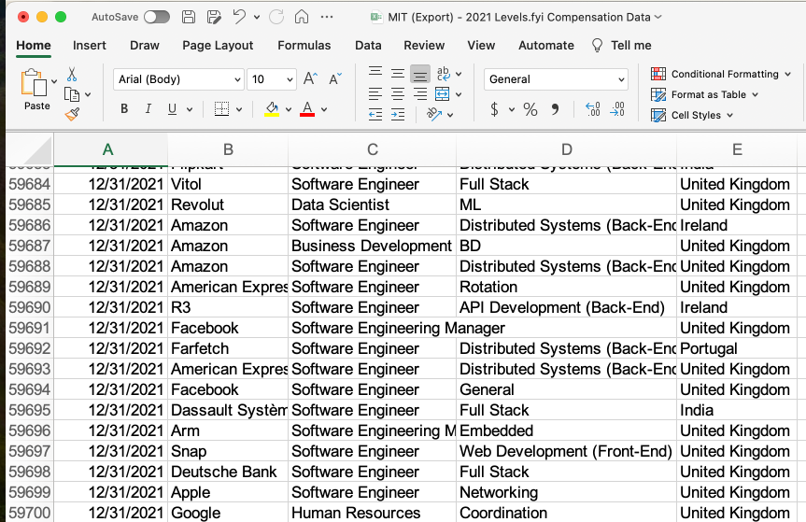
Task: Open the Arial (Body) font name combo box
Action: coord(177,79)
